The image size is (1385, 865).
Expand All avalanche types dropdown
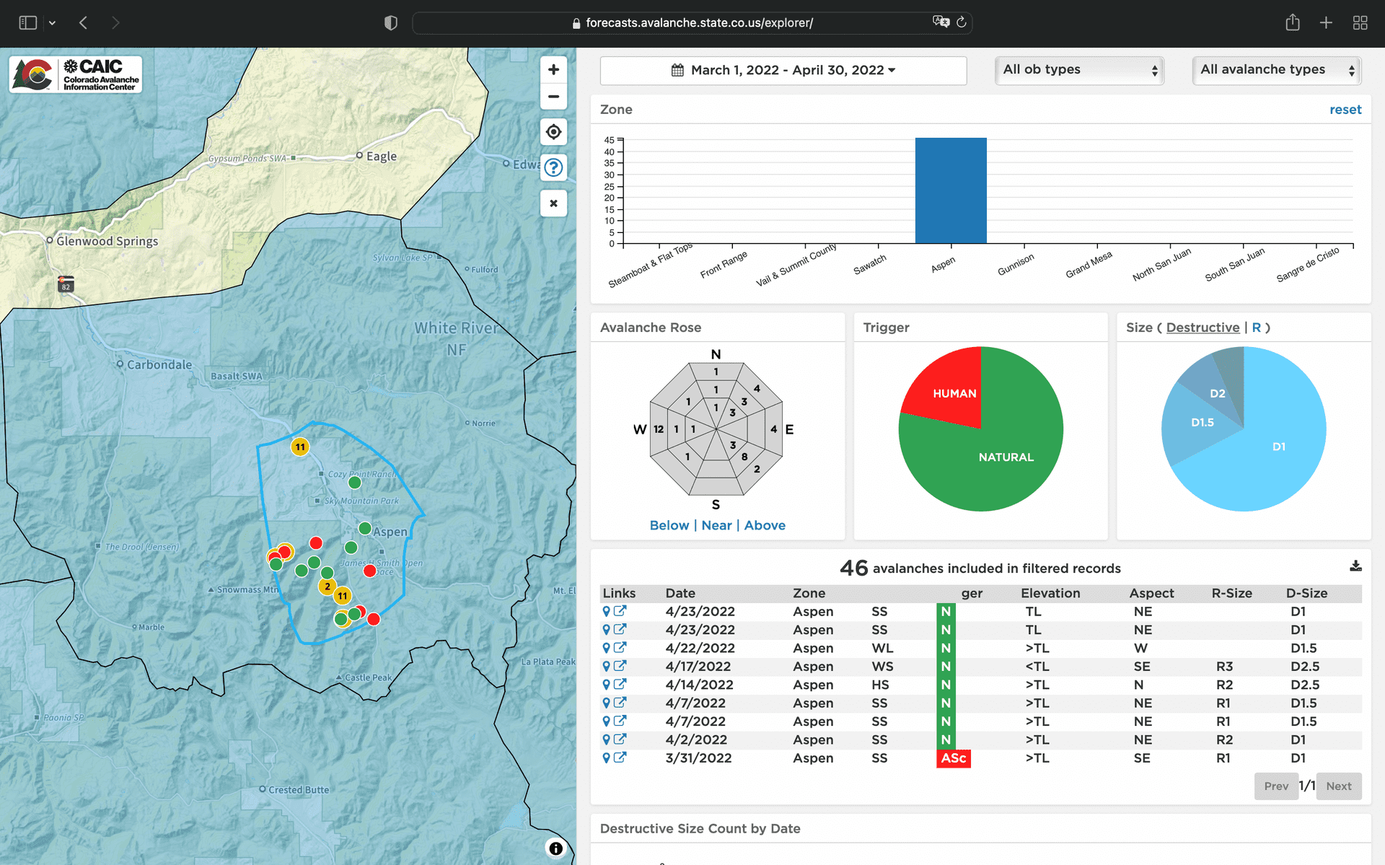click(x=1276, y=70)
